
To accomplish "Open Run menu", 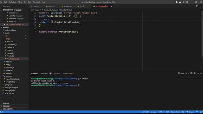I will [29, 2].
